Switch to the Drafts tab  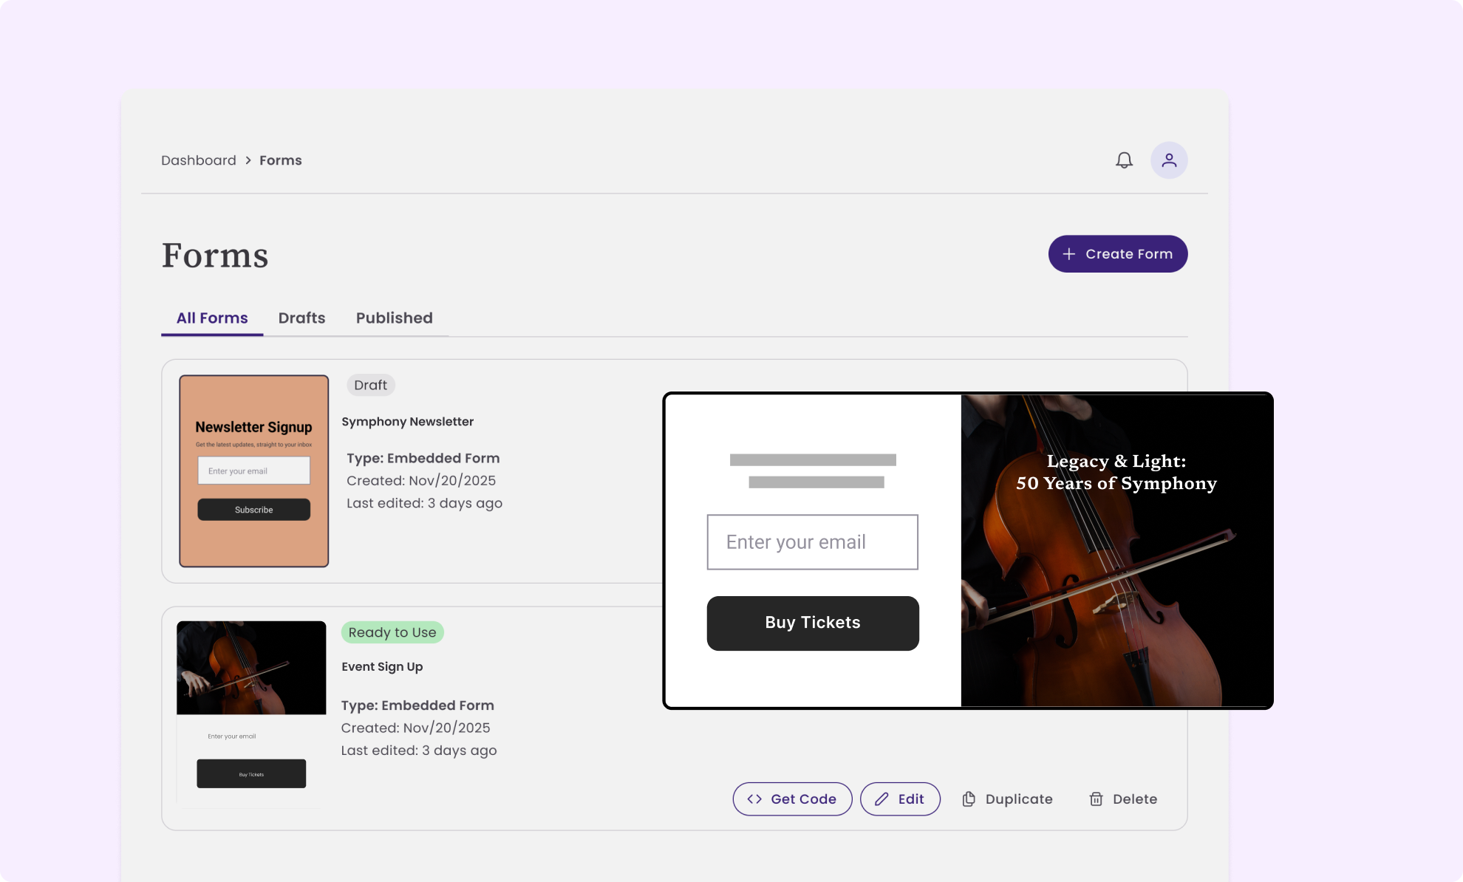pos(301,318)
